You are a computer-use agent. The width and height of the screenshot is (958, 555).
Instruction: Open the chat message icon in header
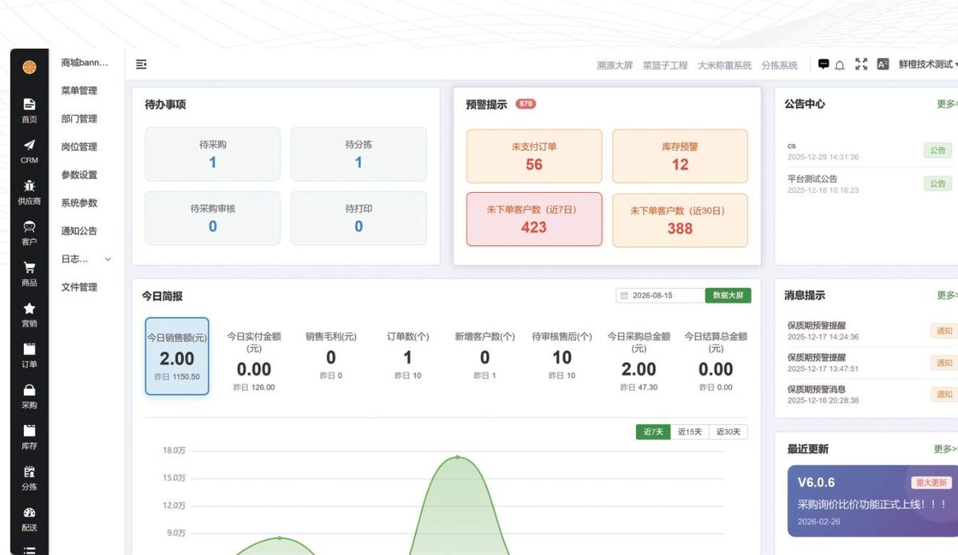click(824, 65)
